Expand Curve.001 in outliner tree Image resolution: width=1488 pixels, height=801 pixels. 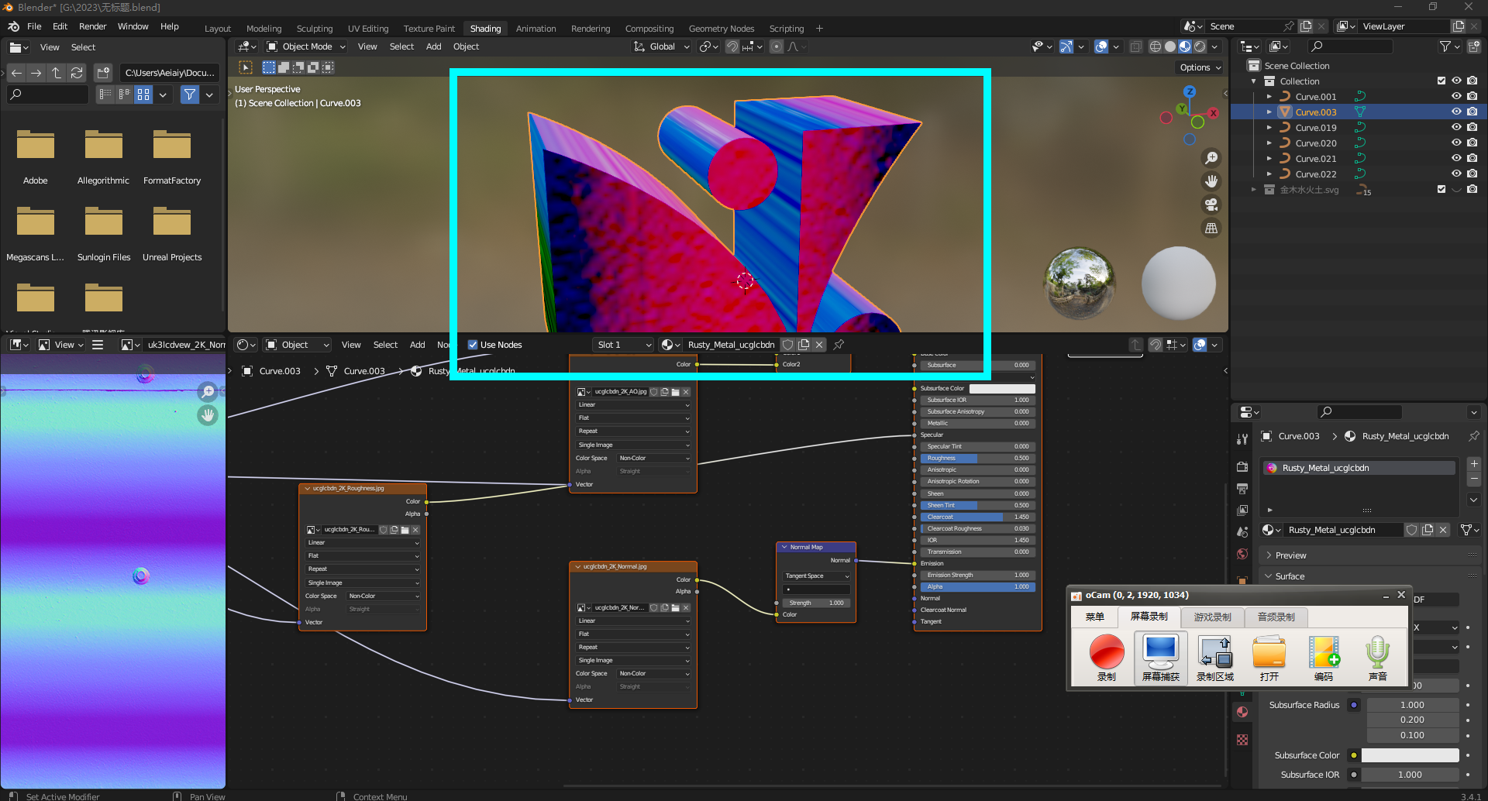(x=1269, y=96)
